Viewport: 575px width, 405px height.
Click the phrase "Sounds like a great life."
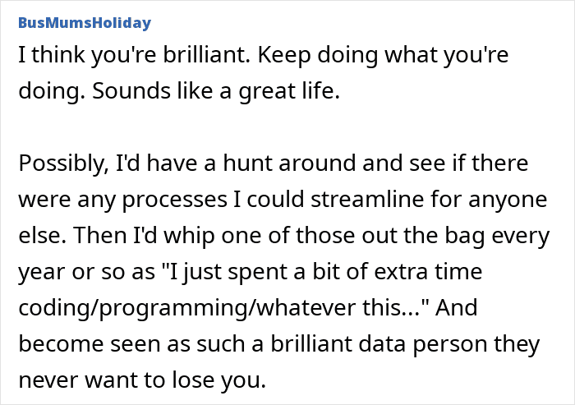tap(216, 90)
